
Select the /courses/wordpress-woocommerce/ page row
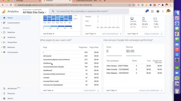71,59
